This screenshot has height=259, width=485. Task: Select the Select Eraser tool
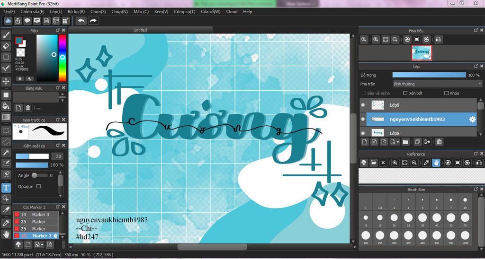pyautogui.click(x=6, y=174)
